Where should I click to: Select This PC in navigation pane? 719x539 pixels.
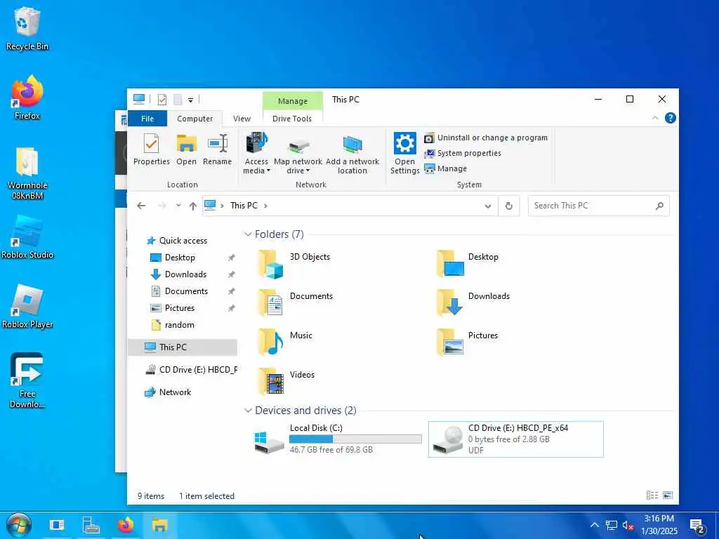click(183, 347)
